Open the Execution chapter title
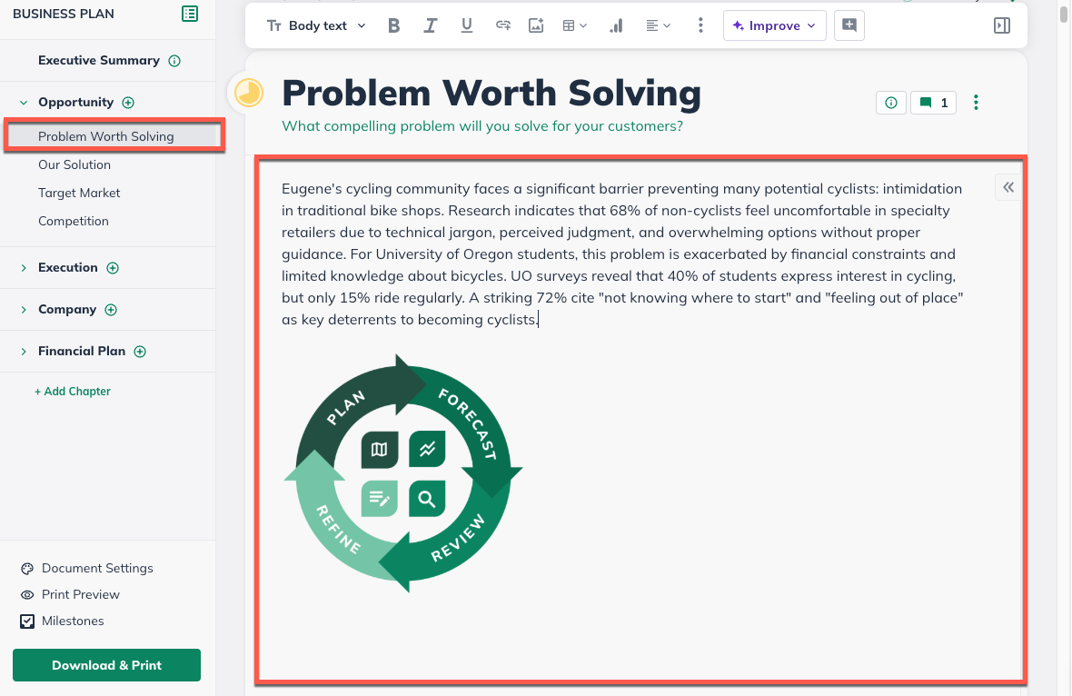Screen dimensions: 1072x696 click(x=68, y=267)
